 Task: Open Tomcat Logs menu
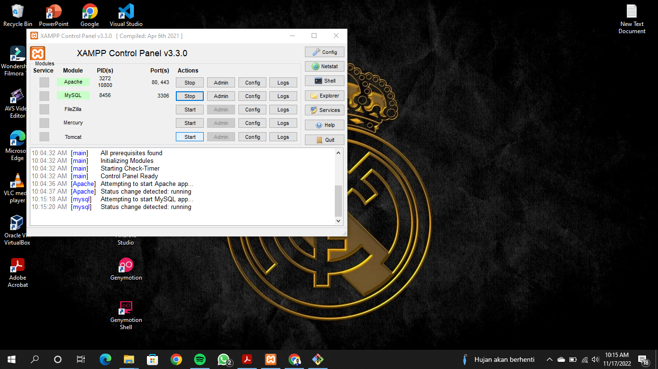point(283,137)
